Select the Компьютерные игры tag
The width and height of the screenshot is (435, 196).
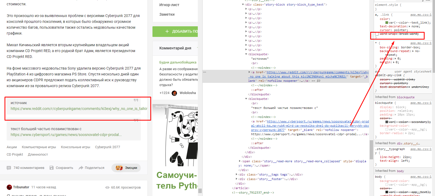click(39, 147)
